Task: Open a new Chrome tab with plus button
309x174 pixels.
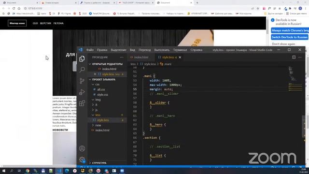Action: pyautogui.click(x=197, y=3)
